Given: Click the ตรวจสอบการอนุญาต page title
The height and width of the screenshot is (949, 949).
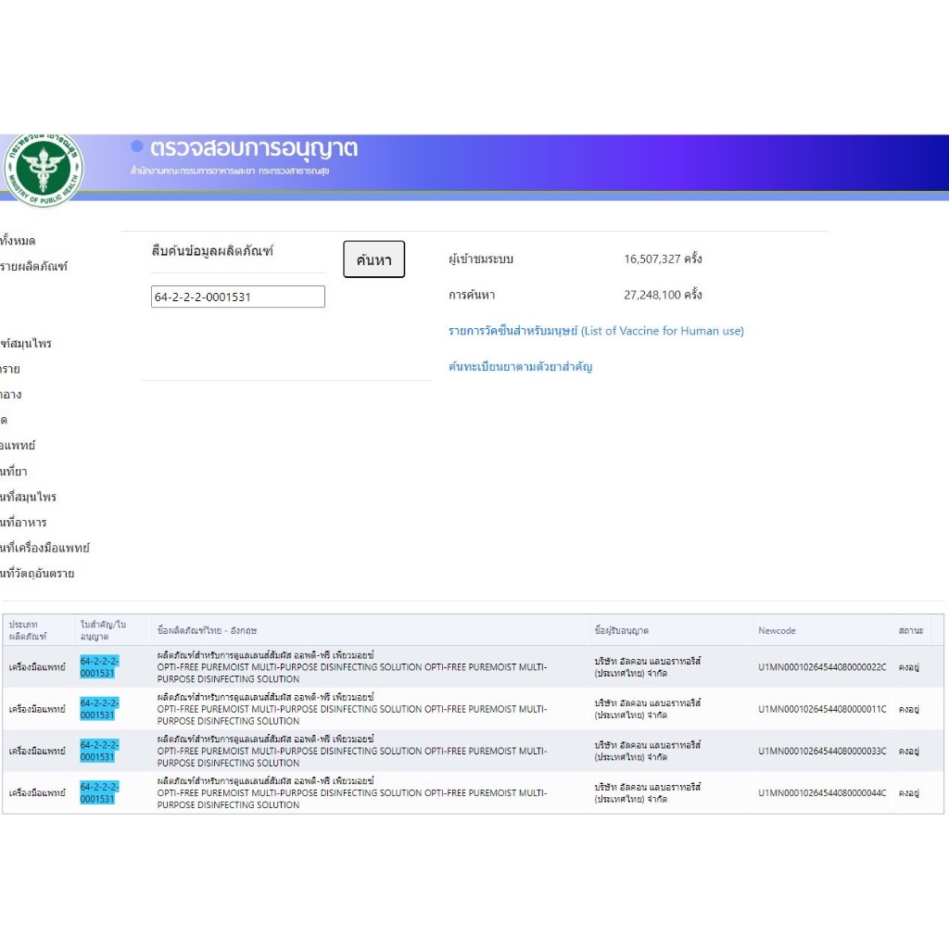Looking at the screenshot, I should (x=254, y=147).
